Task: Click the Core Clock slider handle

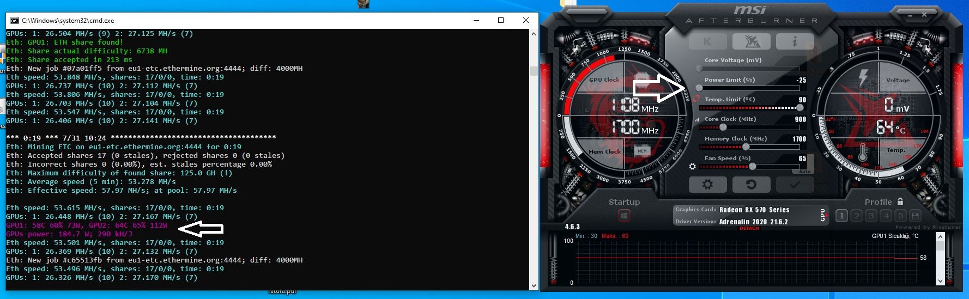Action: pyautogui.click(x=723, y=127)
